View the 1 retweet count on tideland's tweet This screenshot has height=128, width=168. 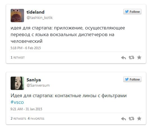18,57
